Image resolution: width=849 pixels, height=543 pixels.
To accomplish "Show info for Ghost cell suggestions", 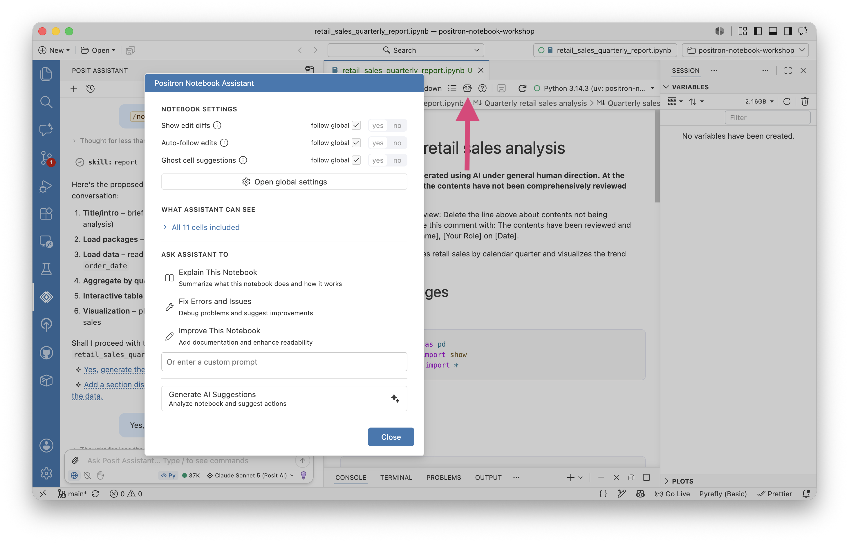I will 243,160.
